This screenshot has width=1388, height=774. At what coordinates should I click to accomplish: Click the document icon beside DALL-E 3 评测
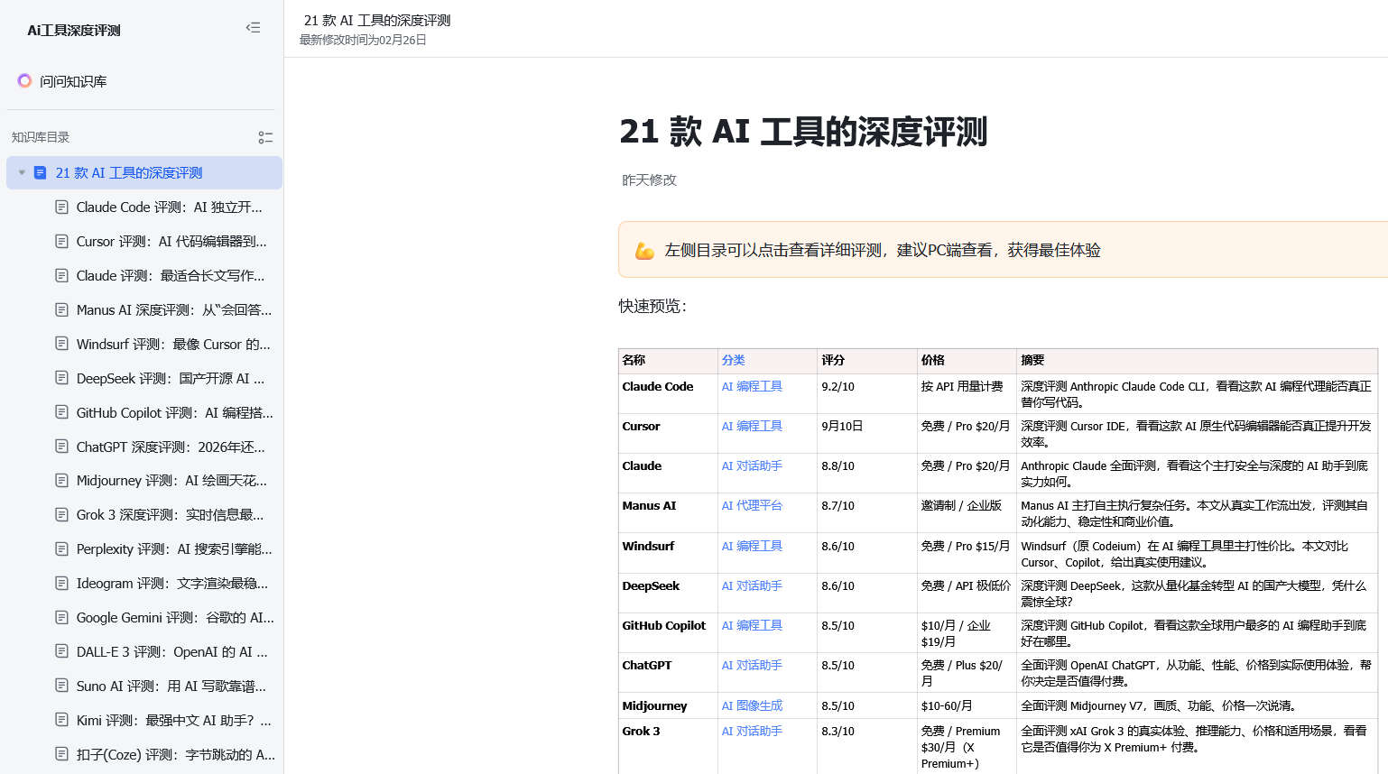point(61,652)
